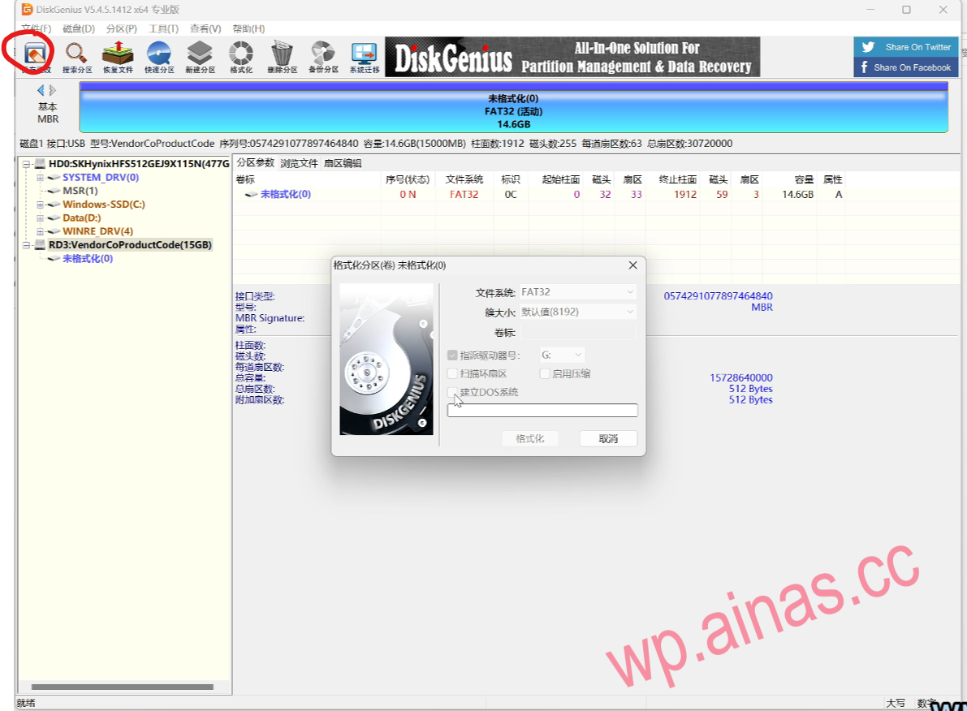967x711 pixels.
Task: Expand the Data(D:) tree node
Action: coord(40,218)
